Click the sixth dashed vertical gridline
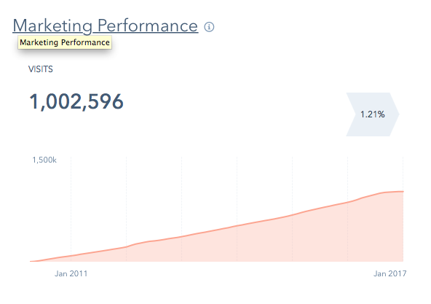The height and width of the screenshot is (304, 431). click(347, 179)
